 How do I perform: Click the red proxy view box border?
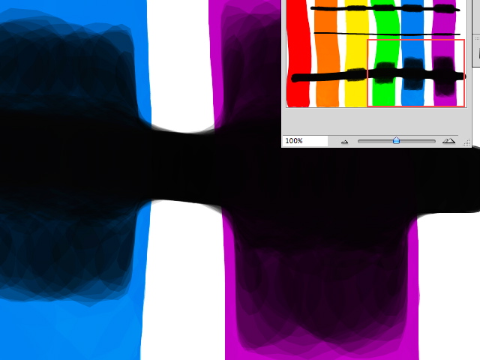[x=367, y=75]
